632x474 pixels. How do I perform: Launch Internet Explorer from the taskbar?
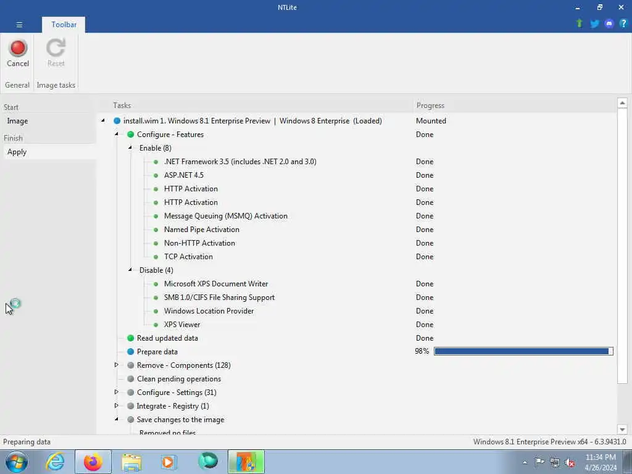[x=55, y=462]
